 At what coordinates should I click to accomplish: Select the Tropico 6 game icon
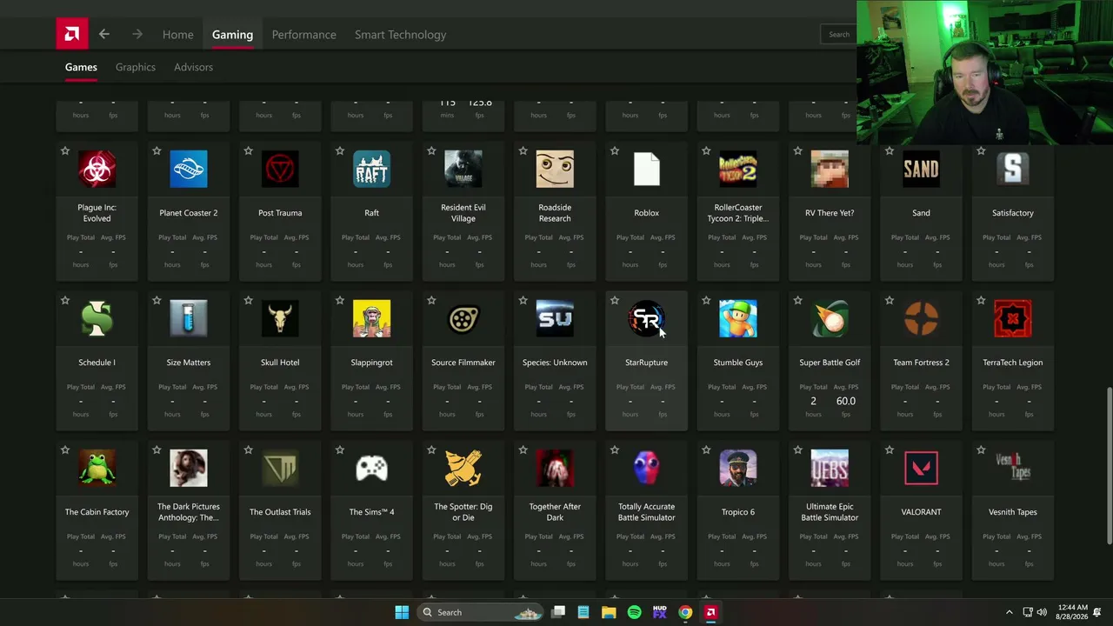click(738, 468)
